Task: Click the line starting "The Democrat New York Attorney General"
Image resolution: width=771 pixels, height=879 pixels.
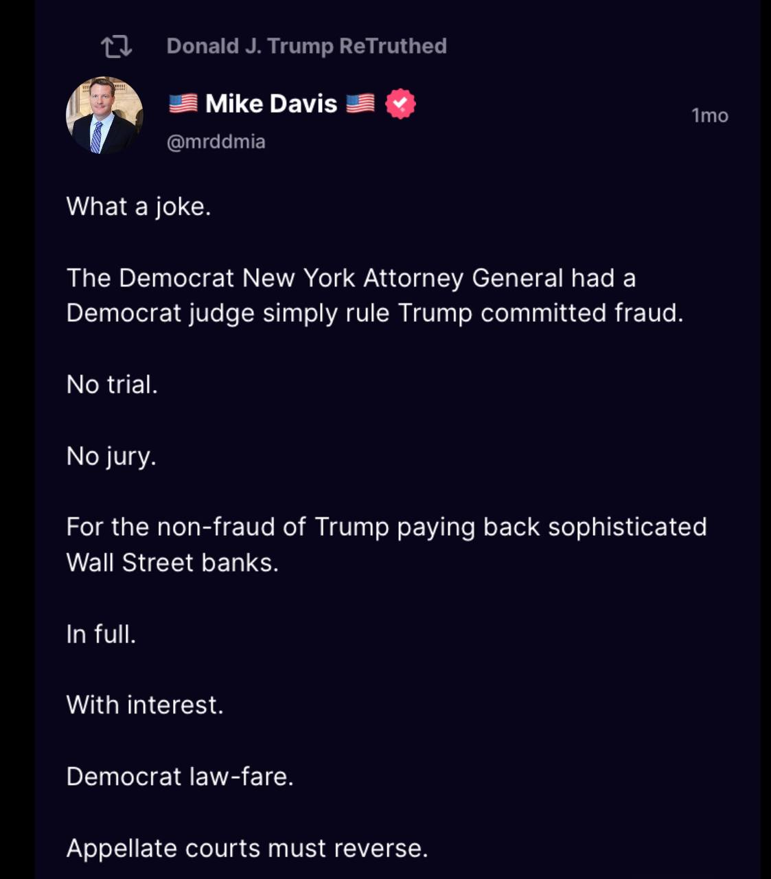Action: click(351, 278)
